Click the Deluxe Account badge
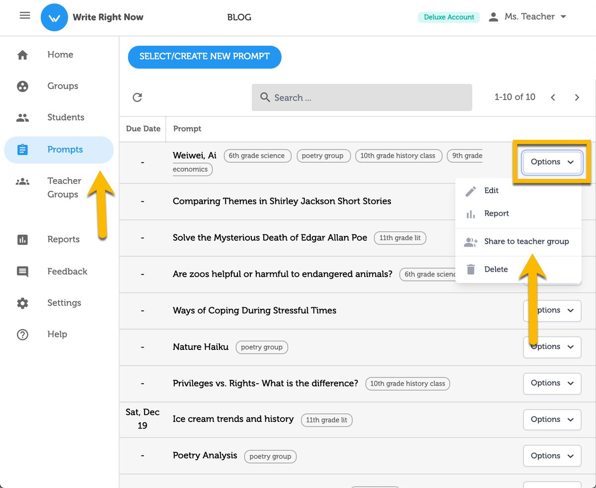596x488 pixels. tap(449, 17)
